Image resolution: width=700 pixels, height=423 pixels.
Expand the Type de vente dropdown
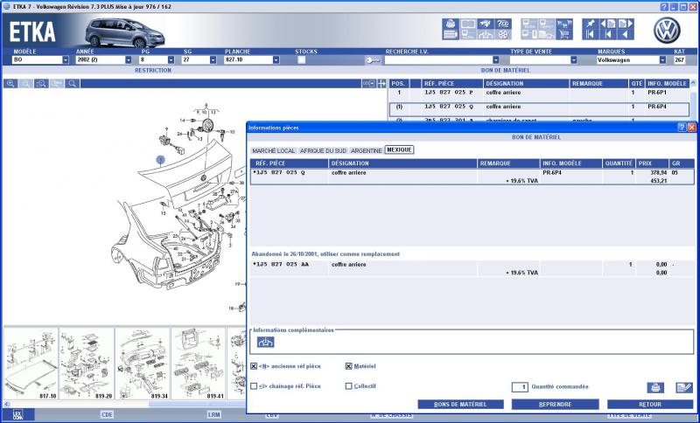click(574, 59)
